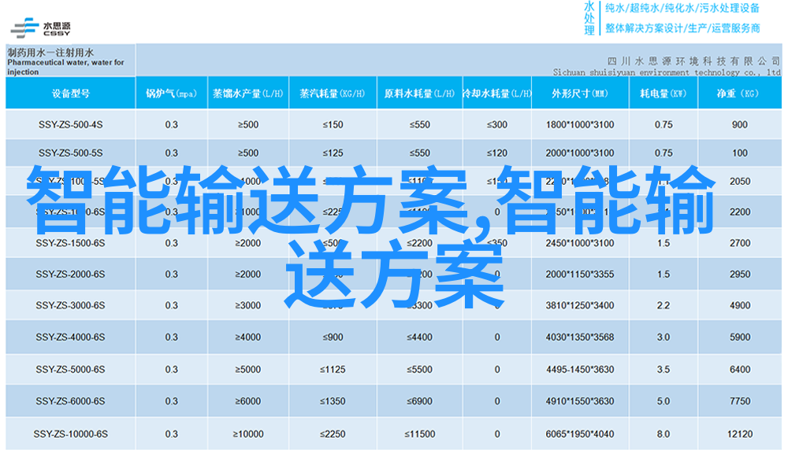The width and height of the screenshot is (788, 457).
Task: Click the 外形尺寸(MM) column header
Action: [580, 94]
